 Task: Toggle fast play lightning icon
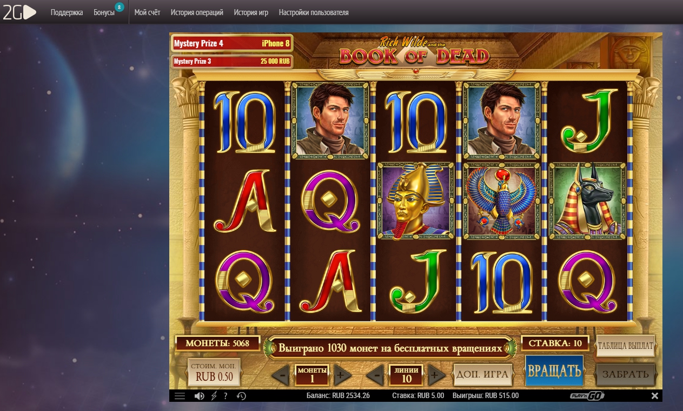[x=214, y=396]
